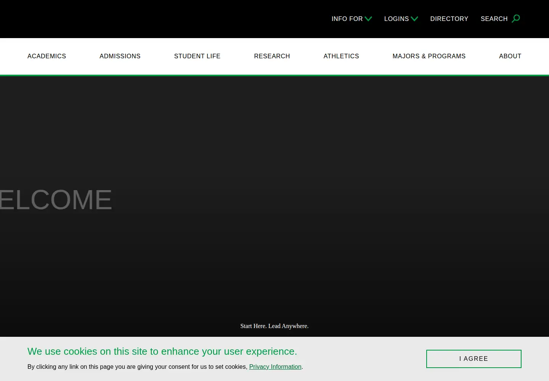Accept cookies with I AGREE button
The width and height of the screenshot is (549, 381).
coord(474,359)
